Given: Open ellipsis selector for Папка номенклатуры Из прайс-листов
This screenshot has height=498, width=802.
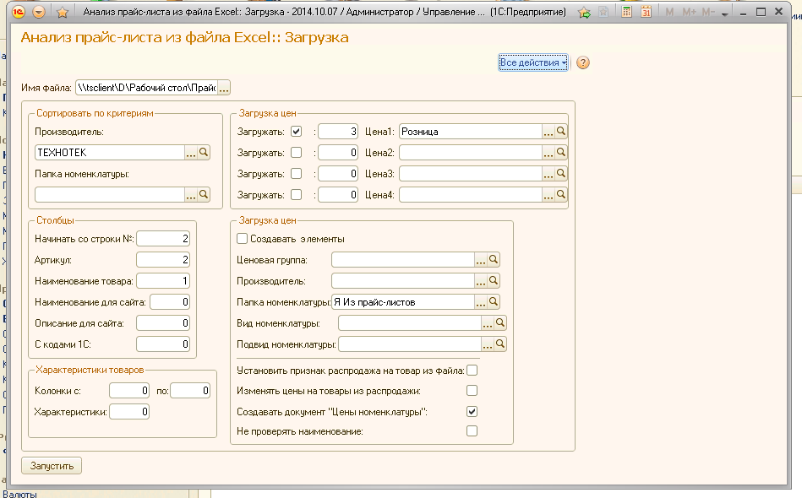Looking at the screenshot, I should [x=481, y=302].
